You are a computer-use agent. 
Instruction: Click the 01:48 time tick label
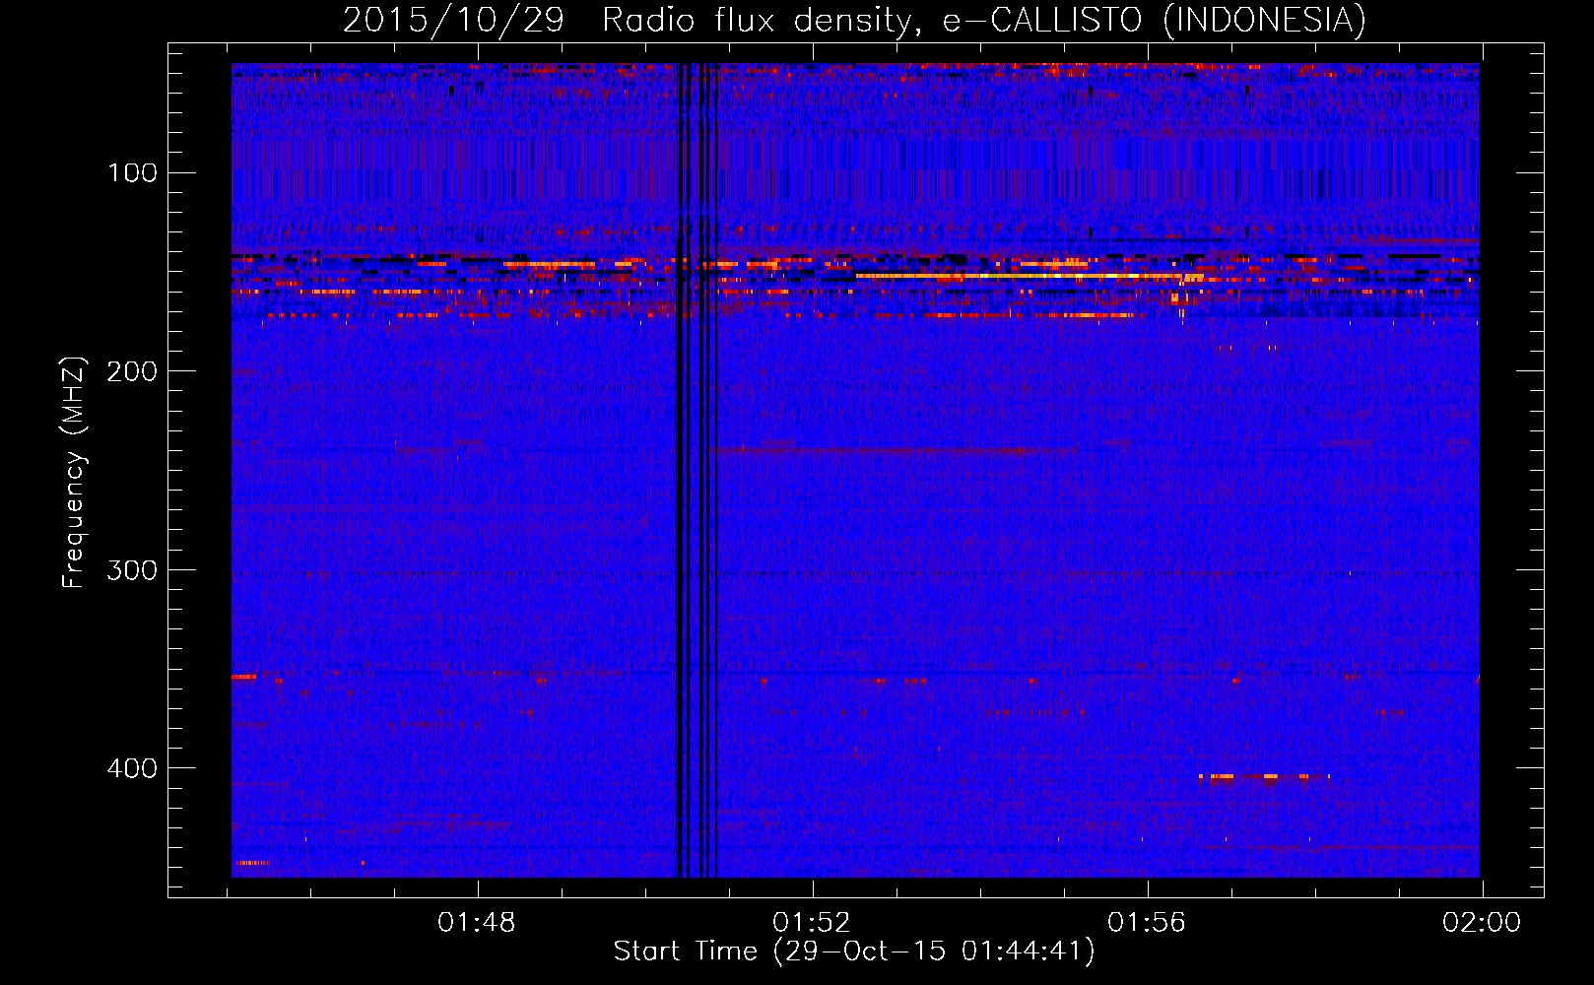point(477,923)
